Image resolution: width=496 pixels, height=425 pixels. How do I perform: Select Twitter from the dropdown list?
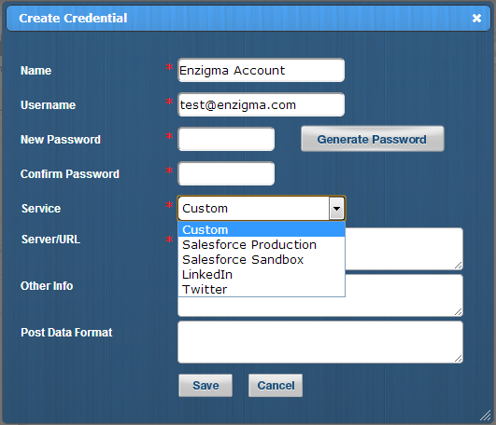point(262,289)
